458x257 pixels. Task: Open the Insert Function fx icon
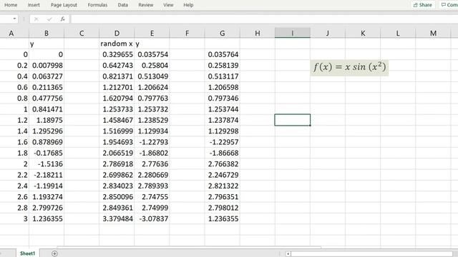[62, 19]
